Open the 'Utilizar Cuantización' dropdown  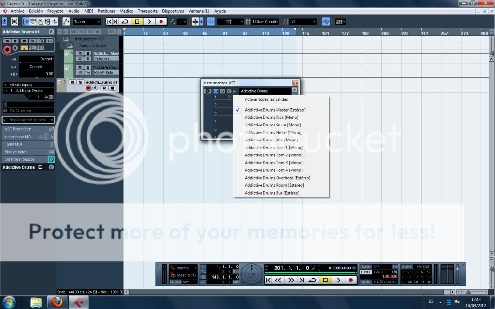click(x=266, y=22)
